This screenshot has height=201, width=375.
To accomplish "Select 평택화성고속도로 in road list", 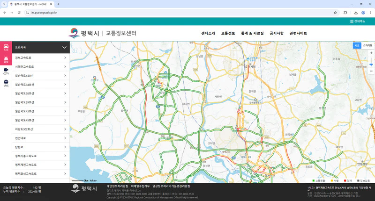I will click(x=41, y=174).
